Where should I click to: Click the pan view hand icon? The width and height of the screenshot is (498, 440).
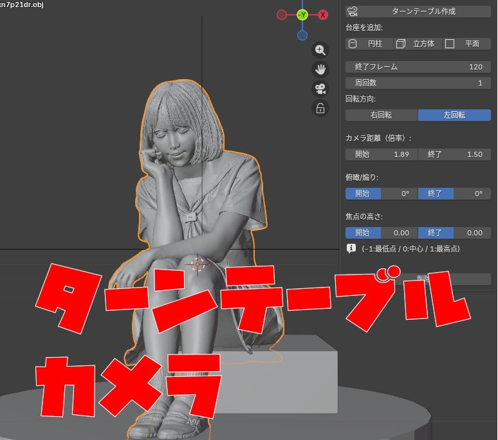click(x=320, y=69)
